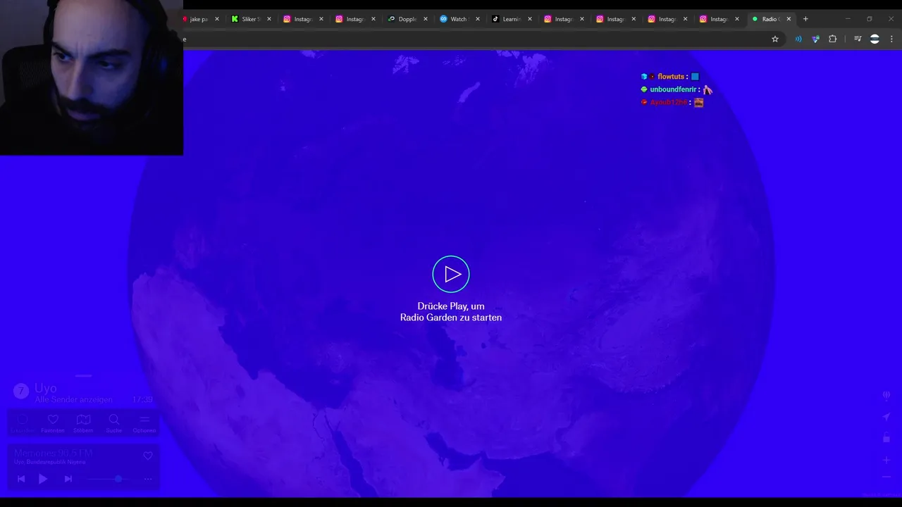Switch to the jake pa tab
The width and height of the screenshot is (902, 507).
coord(199,19)
